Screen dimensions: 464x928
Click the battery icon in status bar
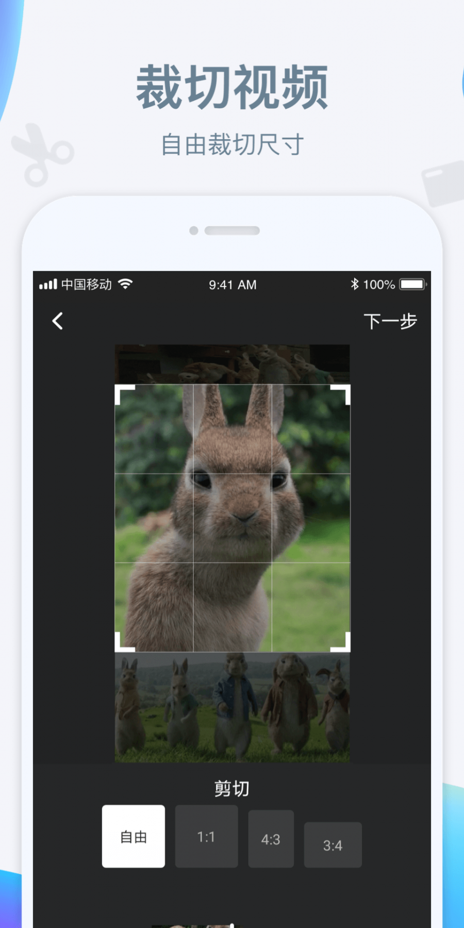pos(413,284)
